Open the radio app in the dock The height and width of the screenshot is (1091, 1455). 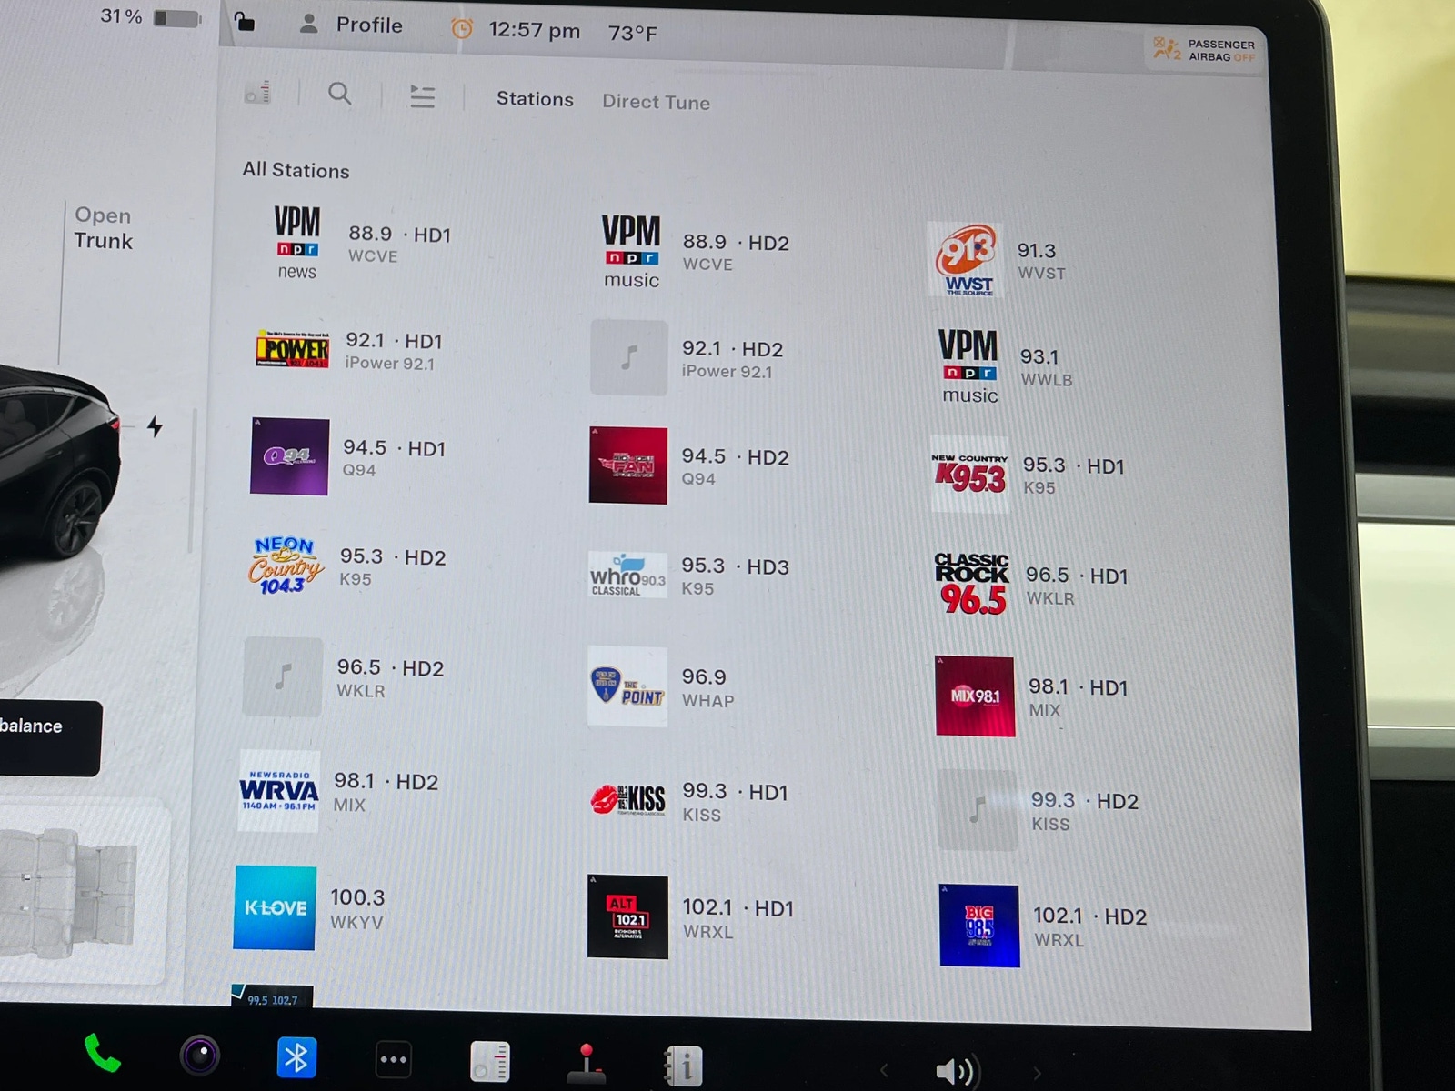490,1061
